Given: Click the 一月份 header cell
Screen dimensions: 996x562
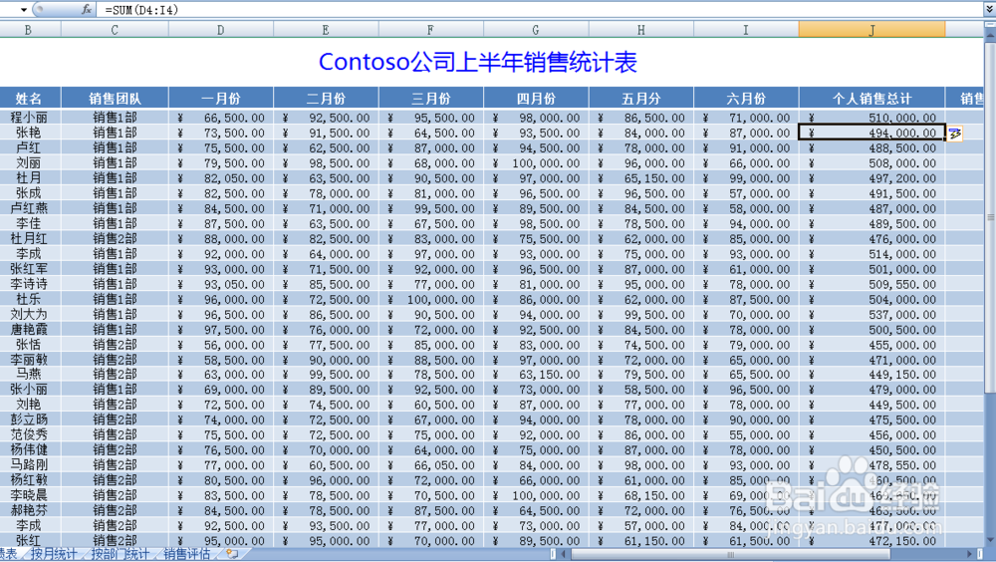Looking at the screenshot, I should click(220, 99).
